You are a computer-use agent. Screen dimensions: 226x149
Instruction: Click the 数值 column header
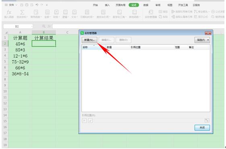tap(118, 47)
